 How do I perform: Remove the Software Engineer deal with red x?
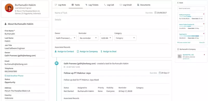204,14
